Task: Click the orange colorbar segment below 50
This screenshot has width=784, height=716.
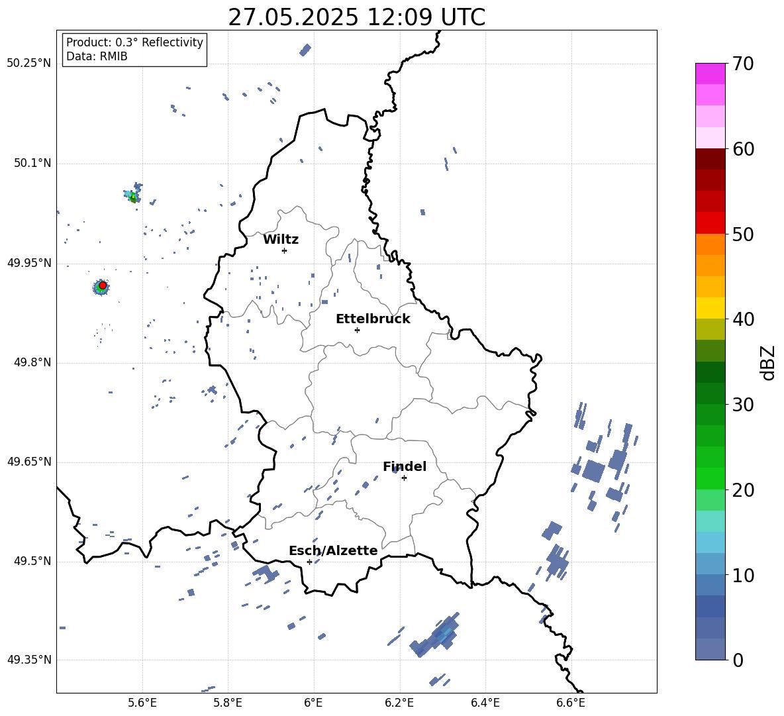Action: click(x=710, y=244)
